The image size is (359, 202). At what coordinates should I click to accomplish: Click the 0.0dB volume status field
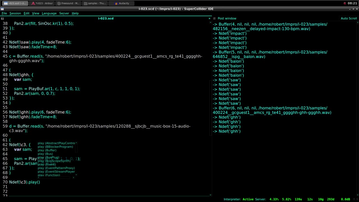coord(345,199)
